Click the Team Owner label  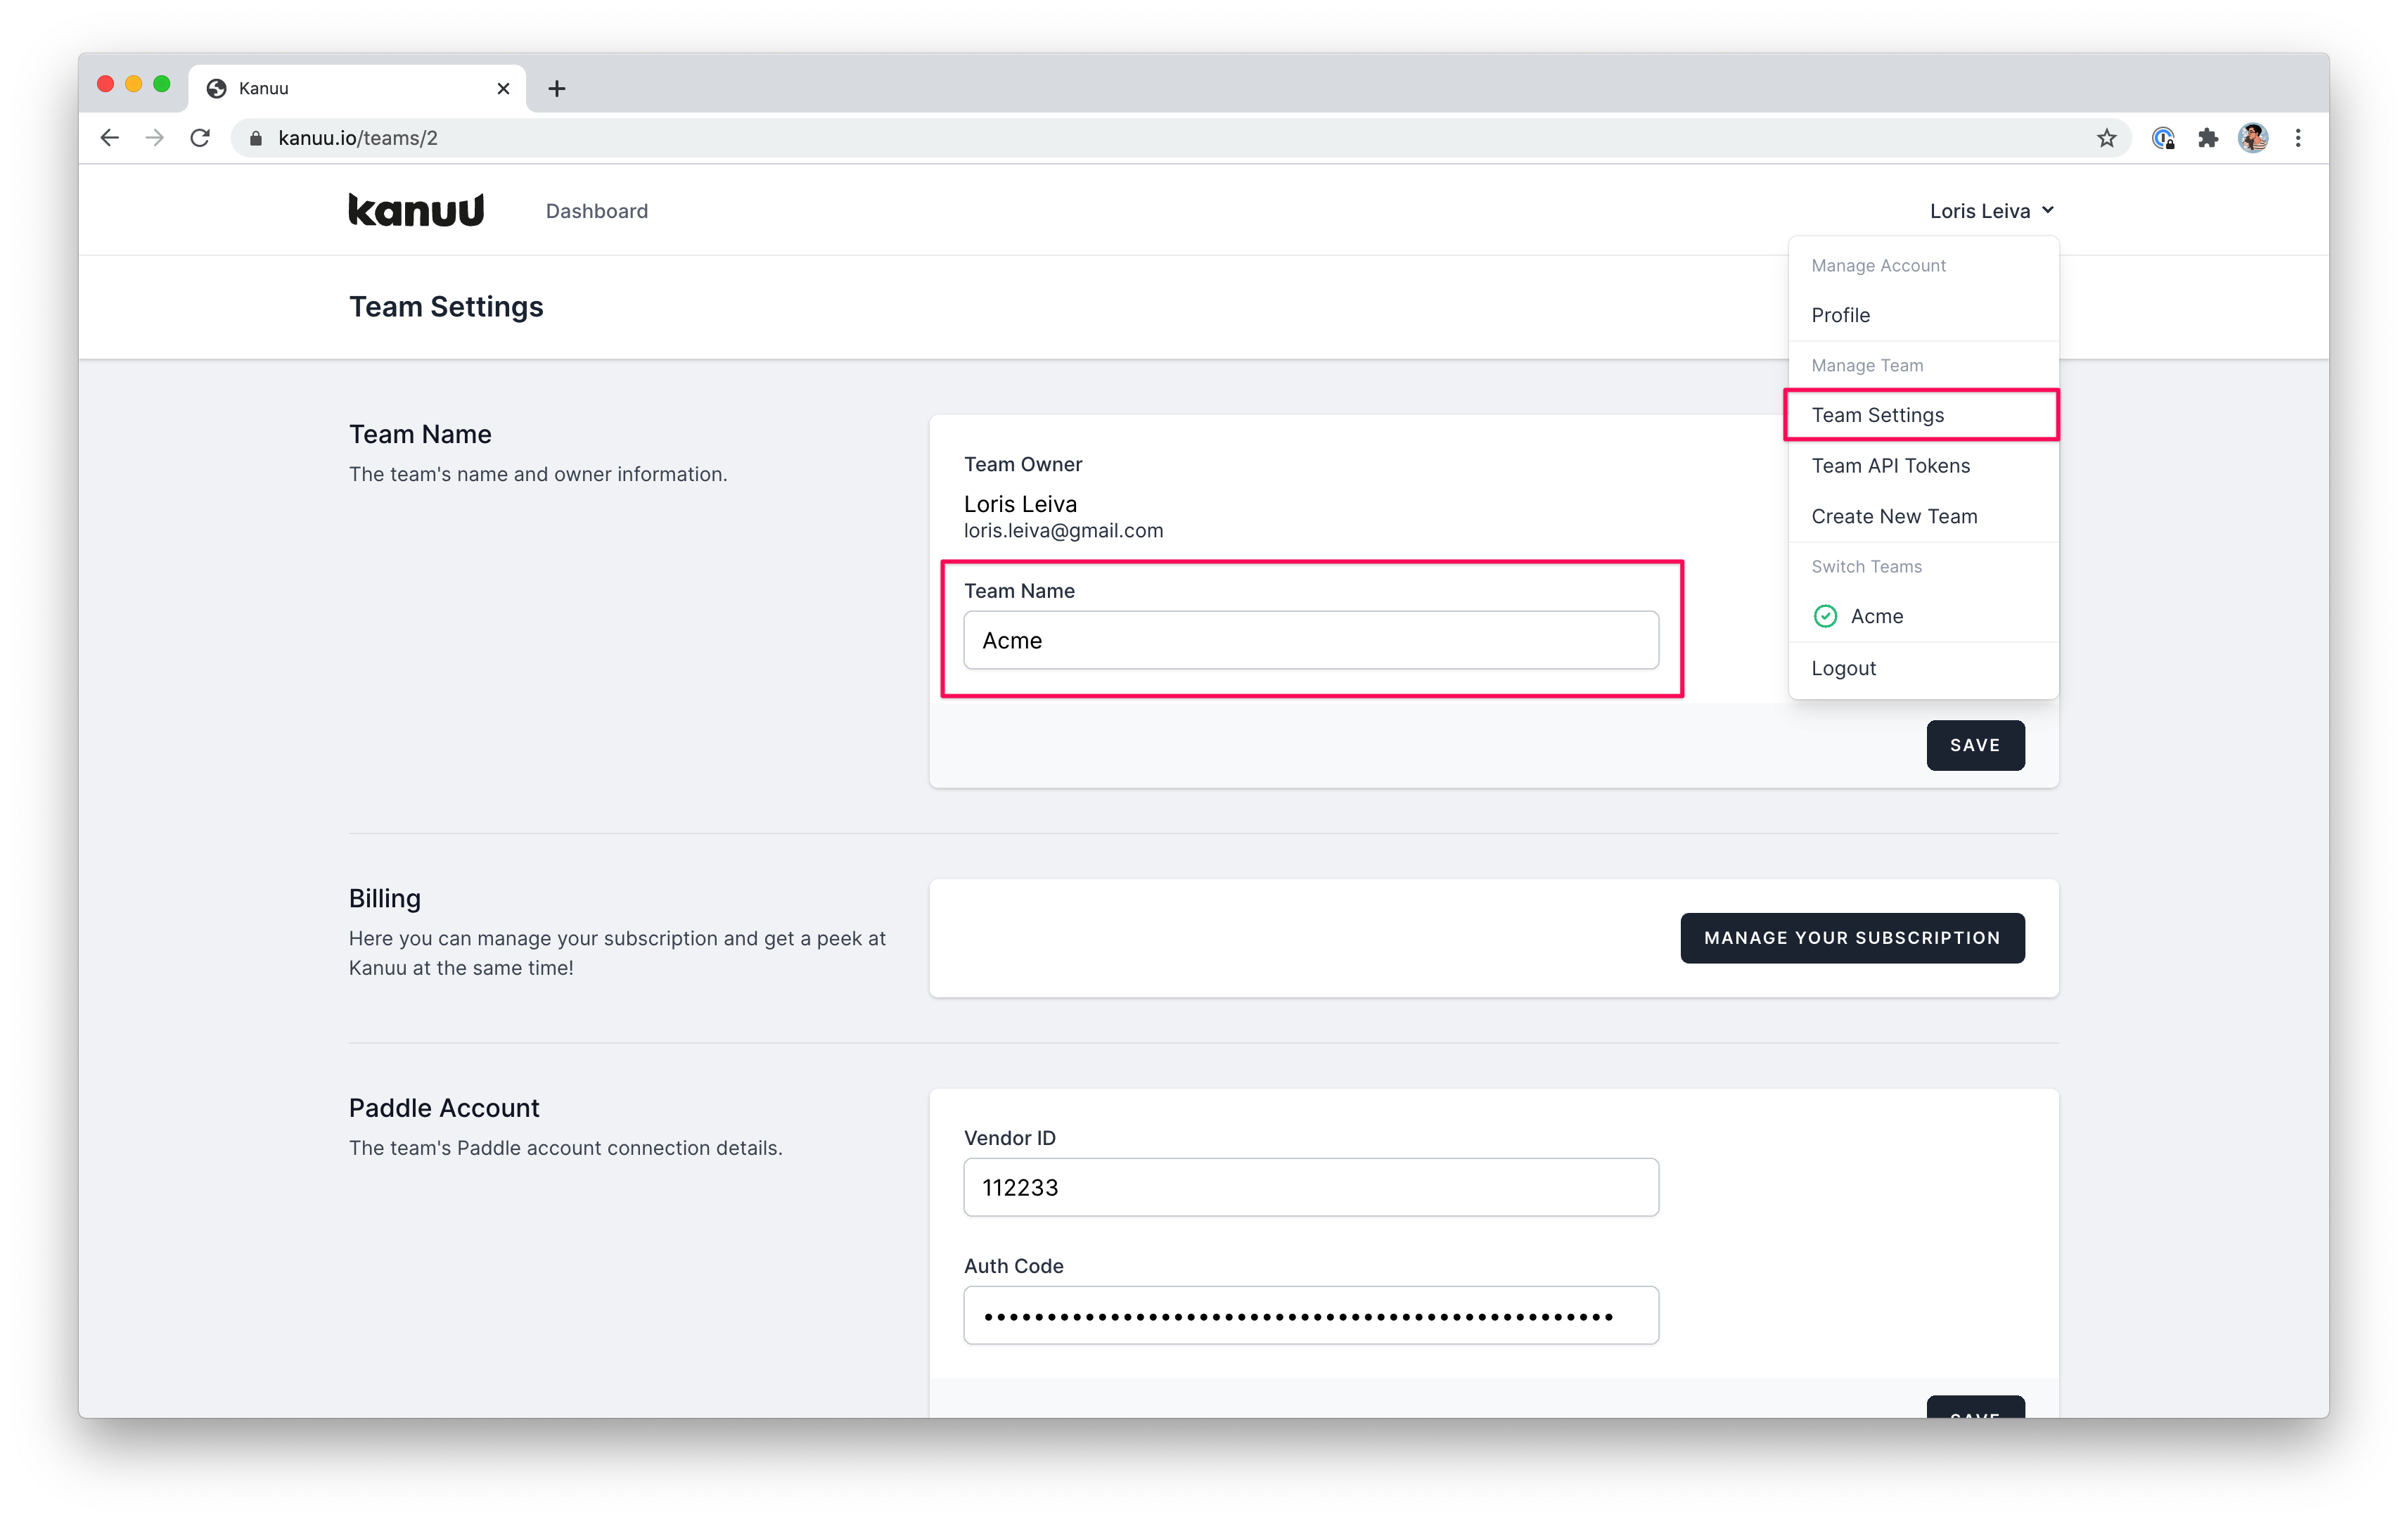point(1023,464)
